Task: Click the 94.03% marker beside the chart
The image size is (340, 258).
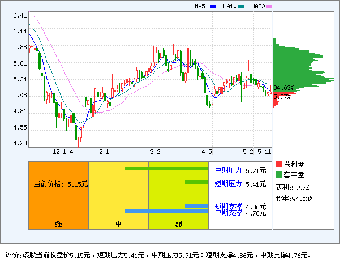Action: [x=283, y=88]
